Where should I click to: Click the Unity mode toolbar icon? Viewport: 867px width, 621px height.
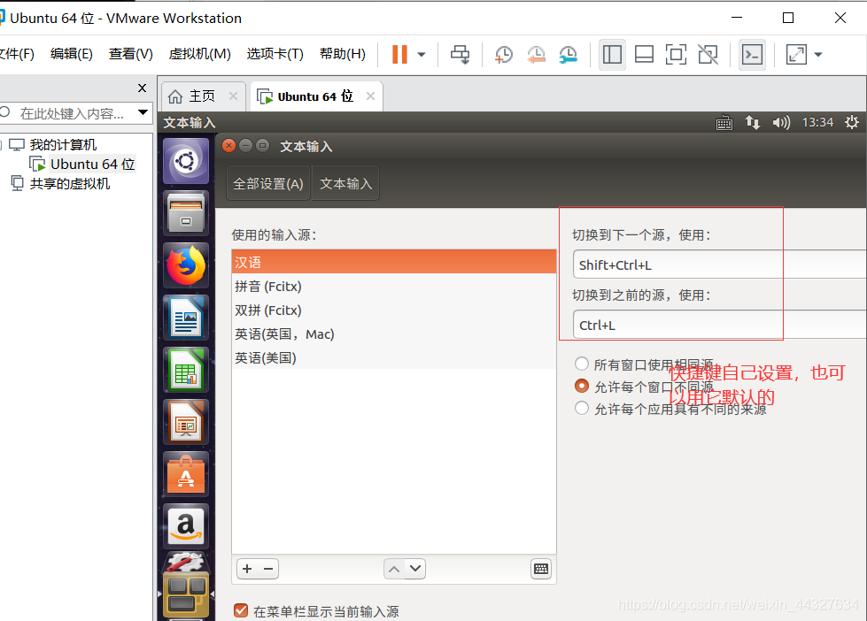(x=708, y=54)
